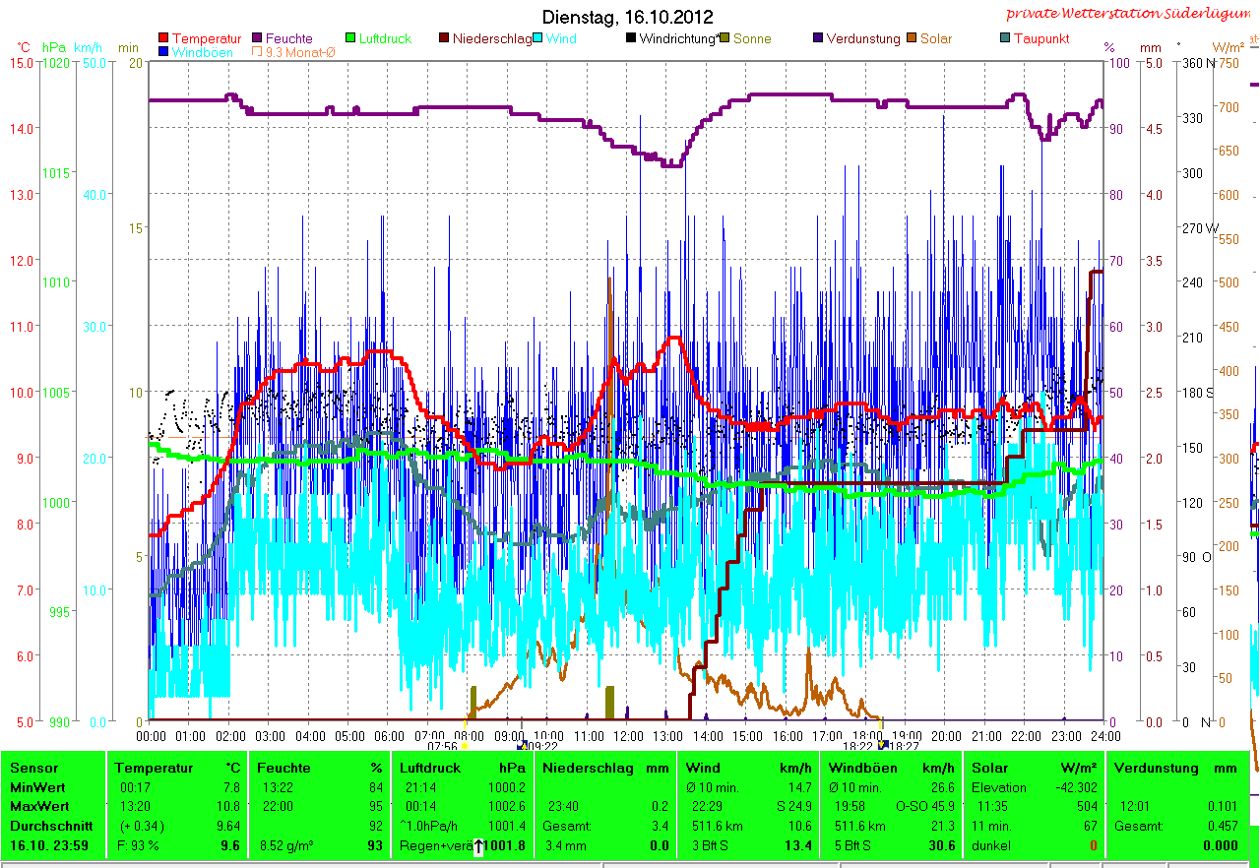
Task: Click the orange Solar legend square
Action: click(912, 38)
